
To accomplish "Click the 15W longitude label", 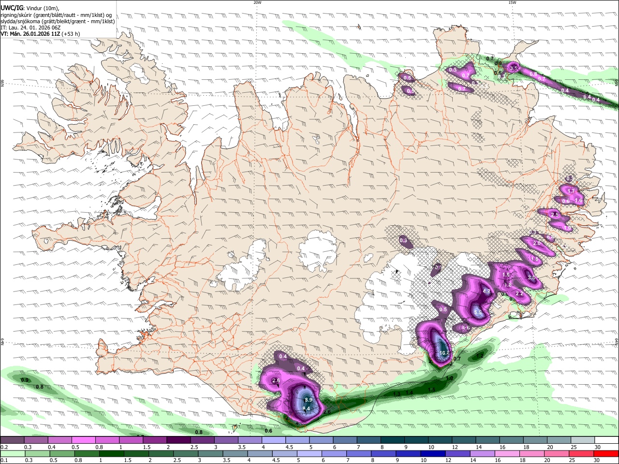I will pyautogui.click(x=512, y=2).
